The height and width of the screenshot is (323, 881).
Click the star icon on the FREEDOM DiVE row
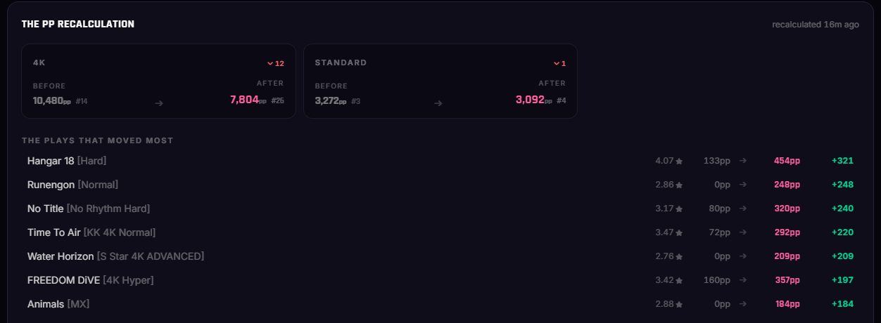(x=679, y=280)
